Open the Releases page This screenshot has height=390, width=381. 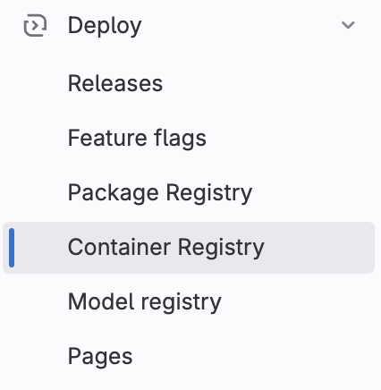click(115, 83)
